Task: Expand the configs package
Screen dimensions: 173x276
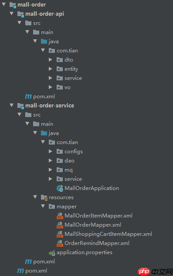Action: 51,152
